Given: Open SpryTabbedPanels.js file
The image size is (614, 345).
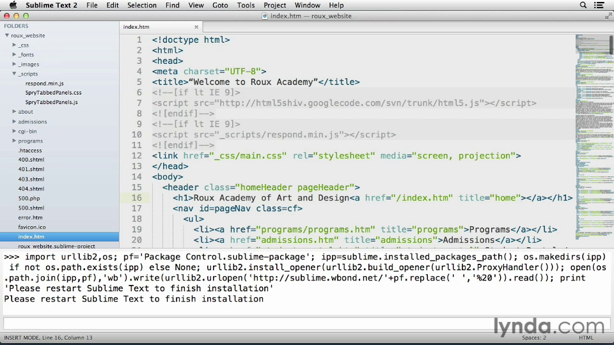Looking at the screenshot, I should [51, 102].
